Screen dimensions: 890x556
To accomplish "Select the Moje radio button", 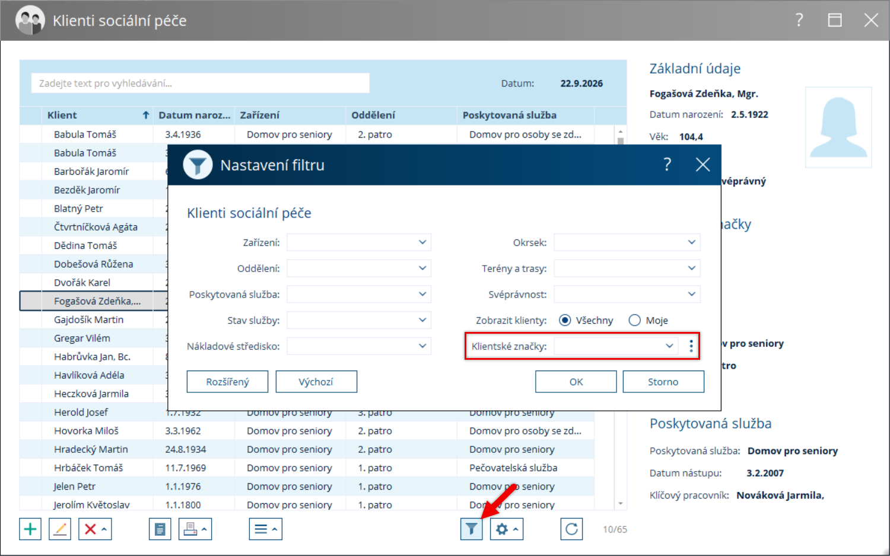I will click(635, 320).
